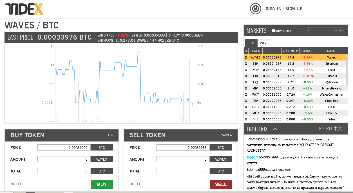
Task: Click the power icon beside Sign In
Action: pyautogui.click(x=256, y=9)
